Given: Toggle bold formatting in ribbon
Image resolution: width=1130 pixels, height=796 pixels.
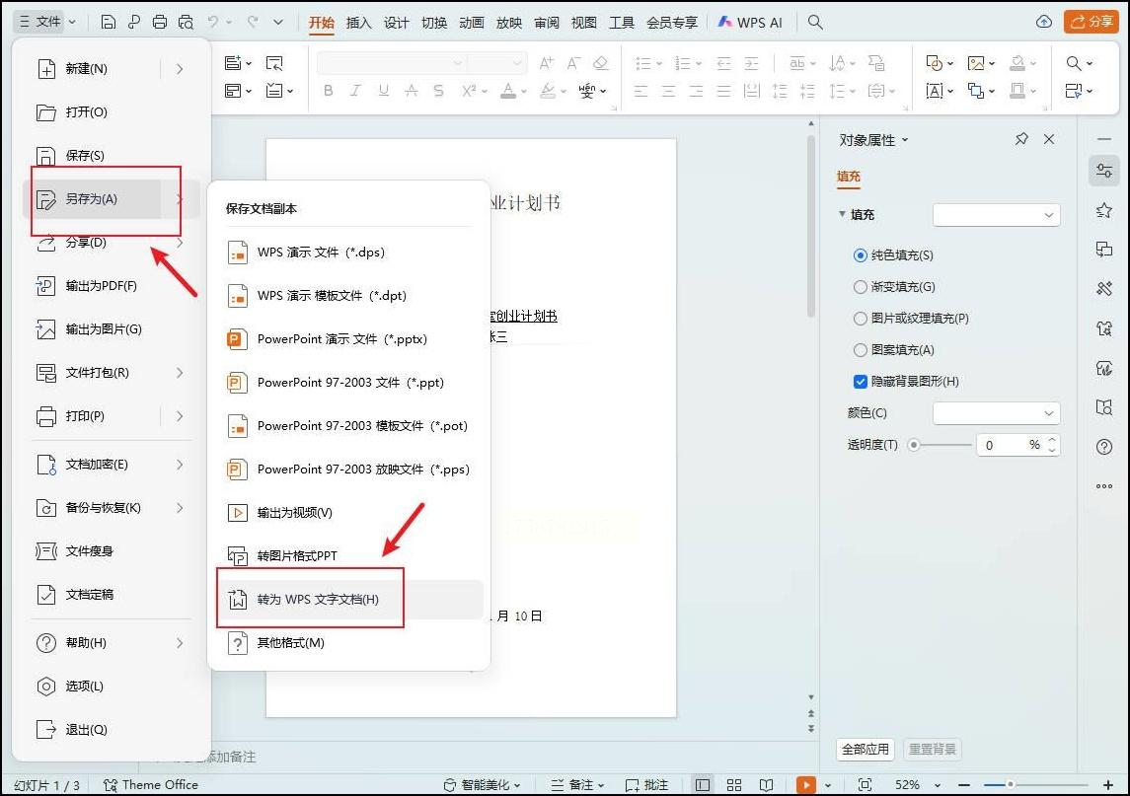Looking at the screenshot, I should click(329, 91).
